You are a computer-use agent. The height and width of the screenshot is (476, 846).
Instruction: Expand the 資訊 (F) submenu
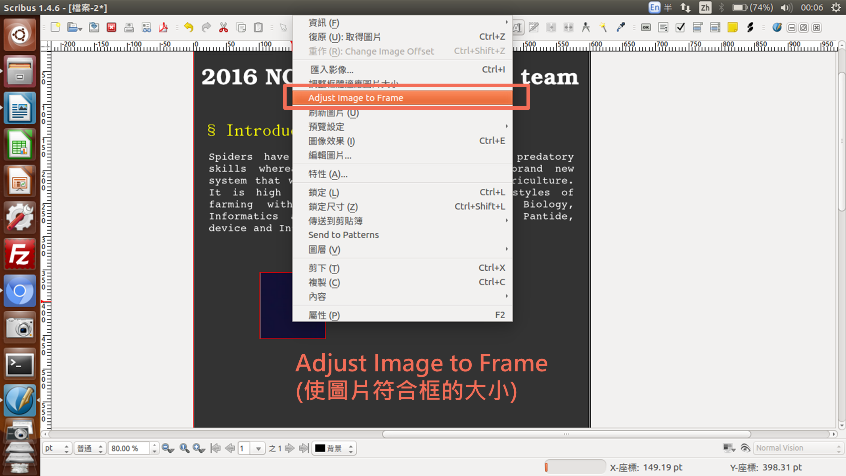tap(402, 23)
